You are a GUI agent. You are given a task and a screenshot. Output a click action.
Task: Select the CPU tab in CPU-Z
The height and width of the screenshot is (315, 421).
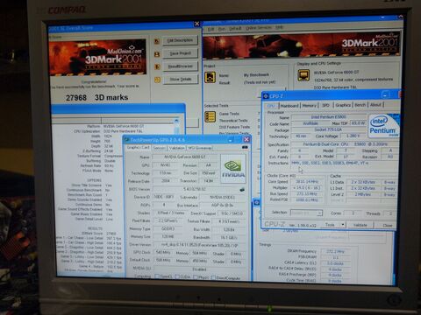(271, 105)
